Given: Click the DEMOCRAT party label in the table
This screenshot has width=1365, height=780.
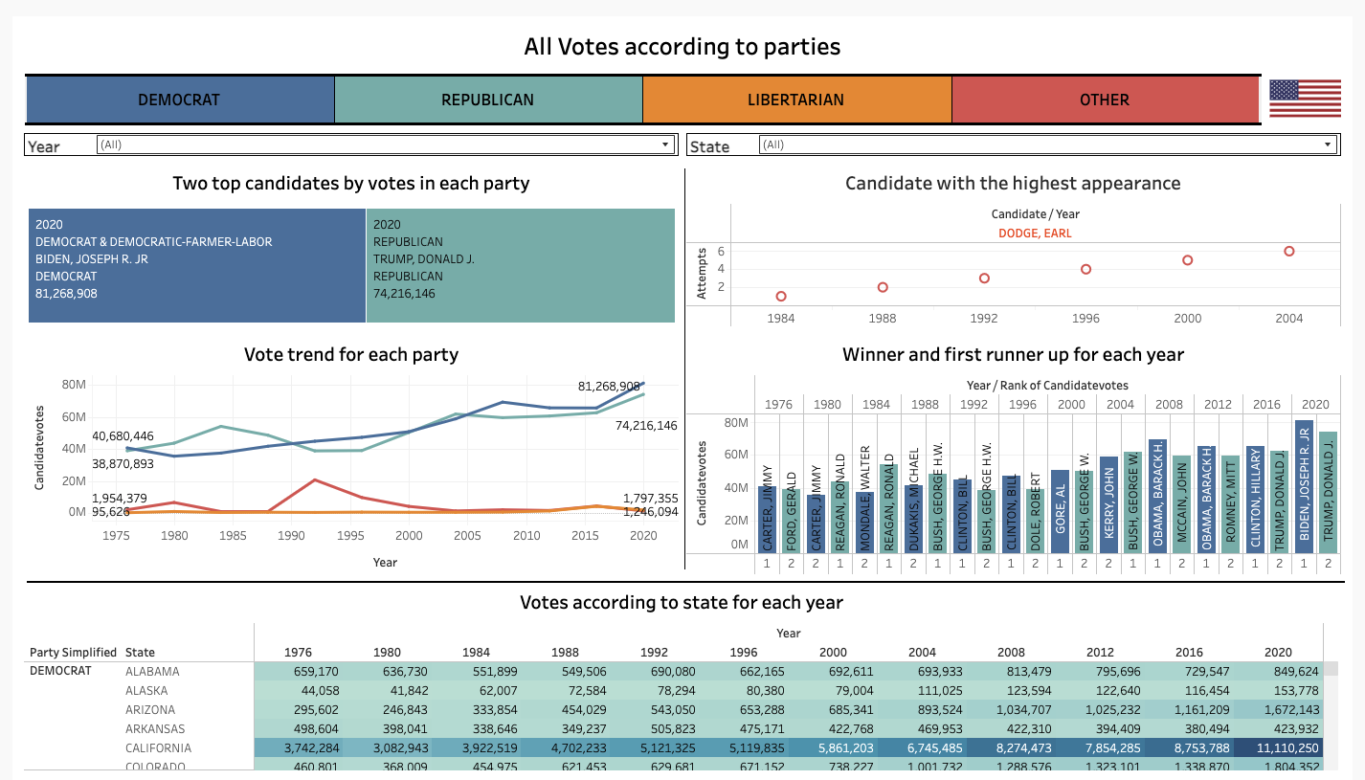Looking at the screenshot, I should (60, 671).
